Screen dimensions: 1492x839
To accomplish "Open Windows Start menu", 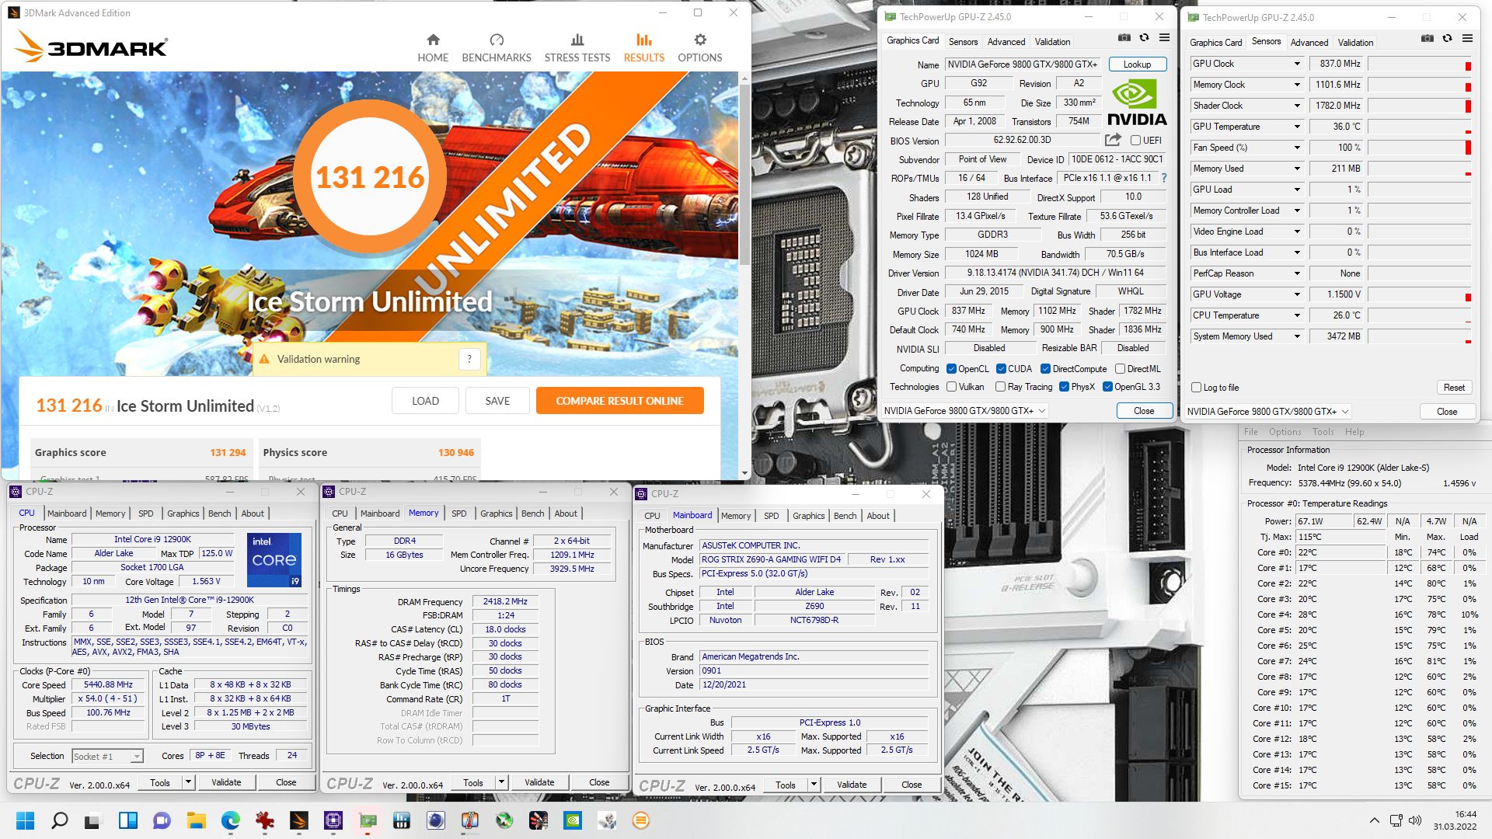I will click(x=25, y=820).
